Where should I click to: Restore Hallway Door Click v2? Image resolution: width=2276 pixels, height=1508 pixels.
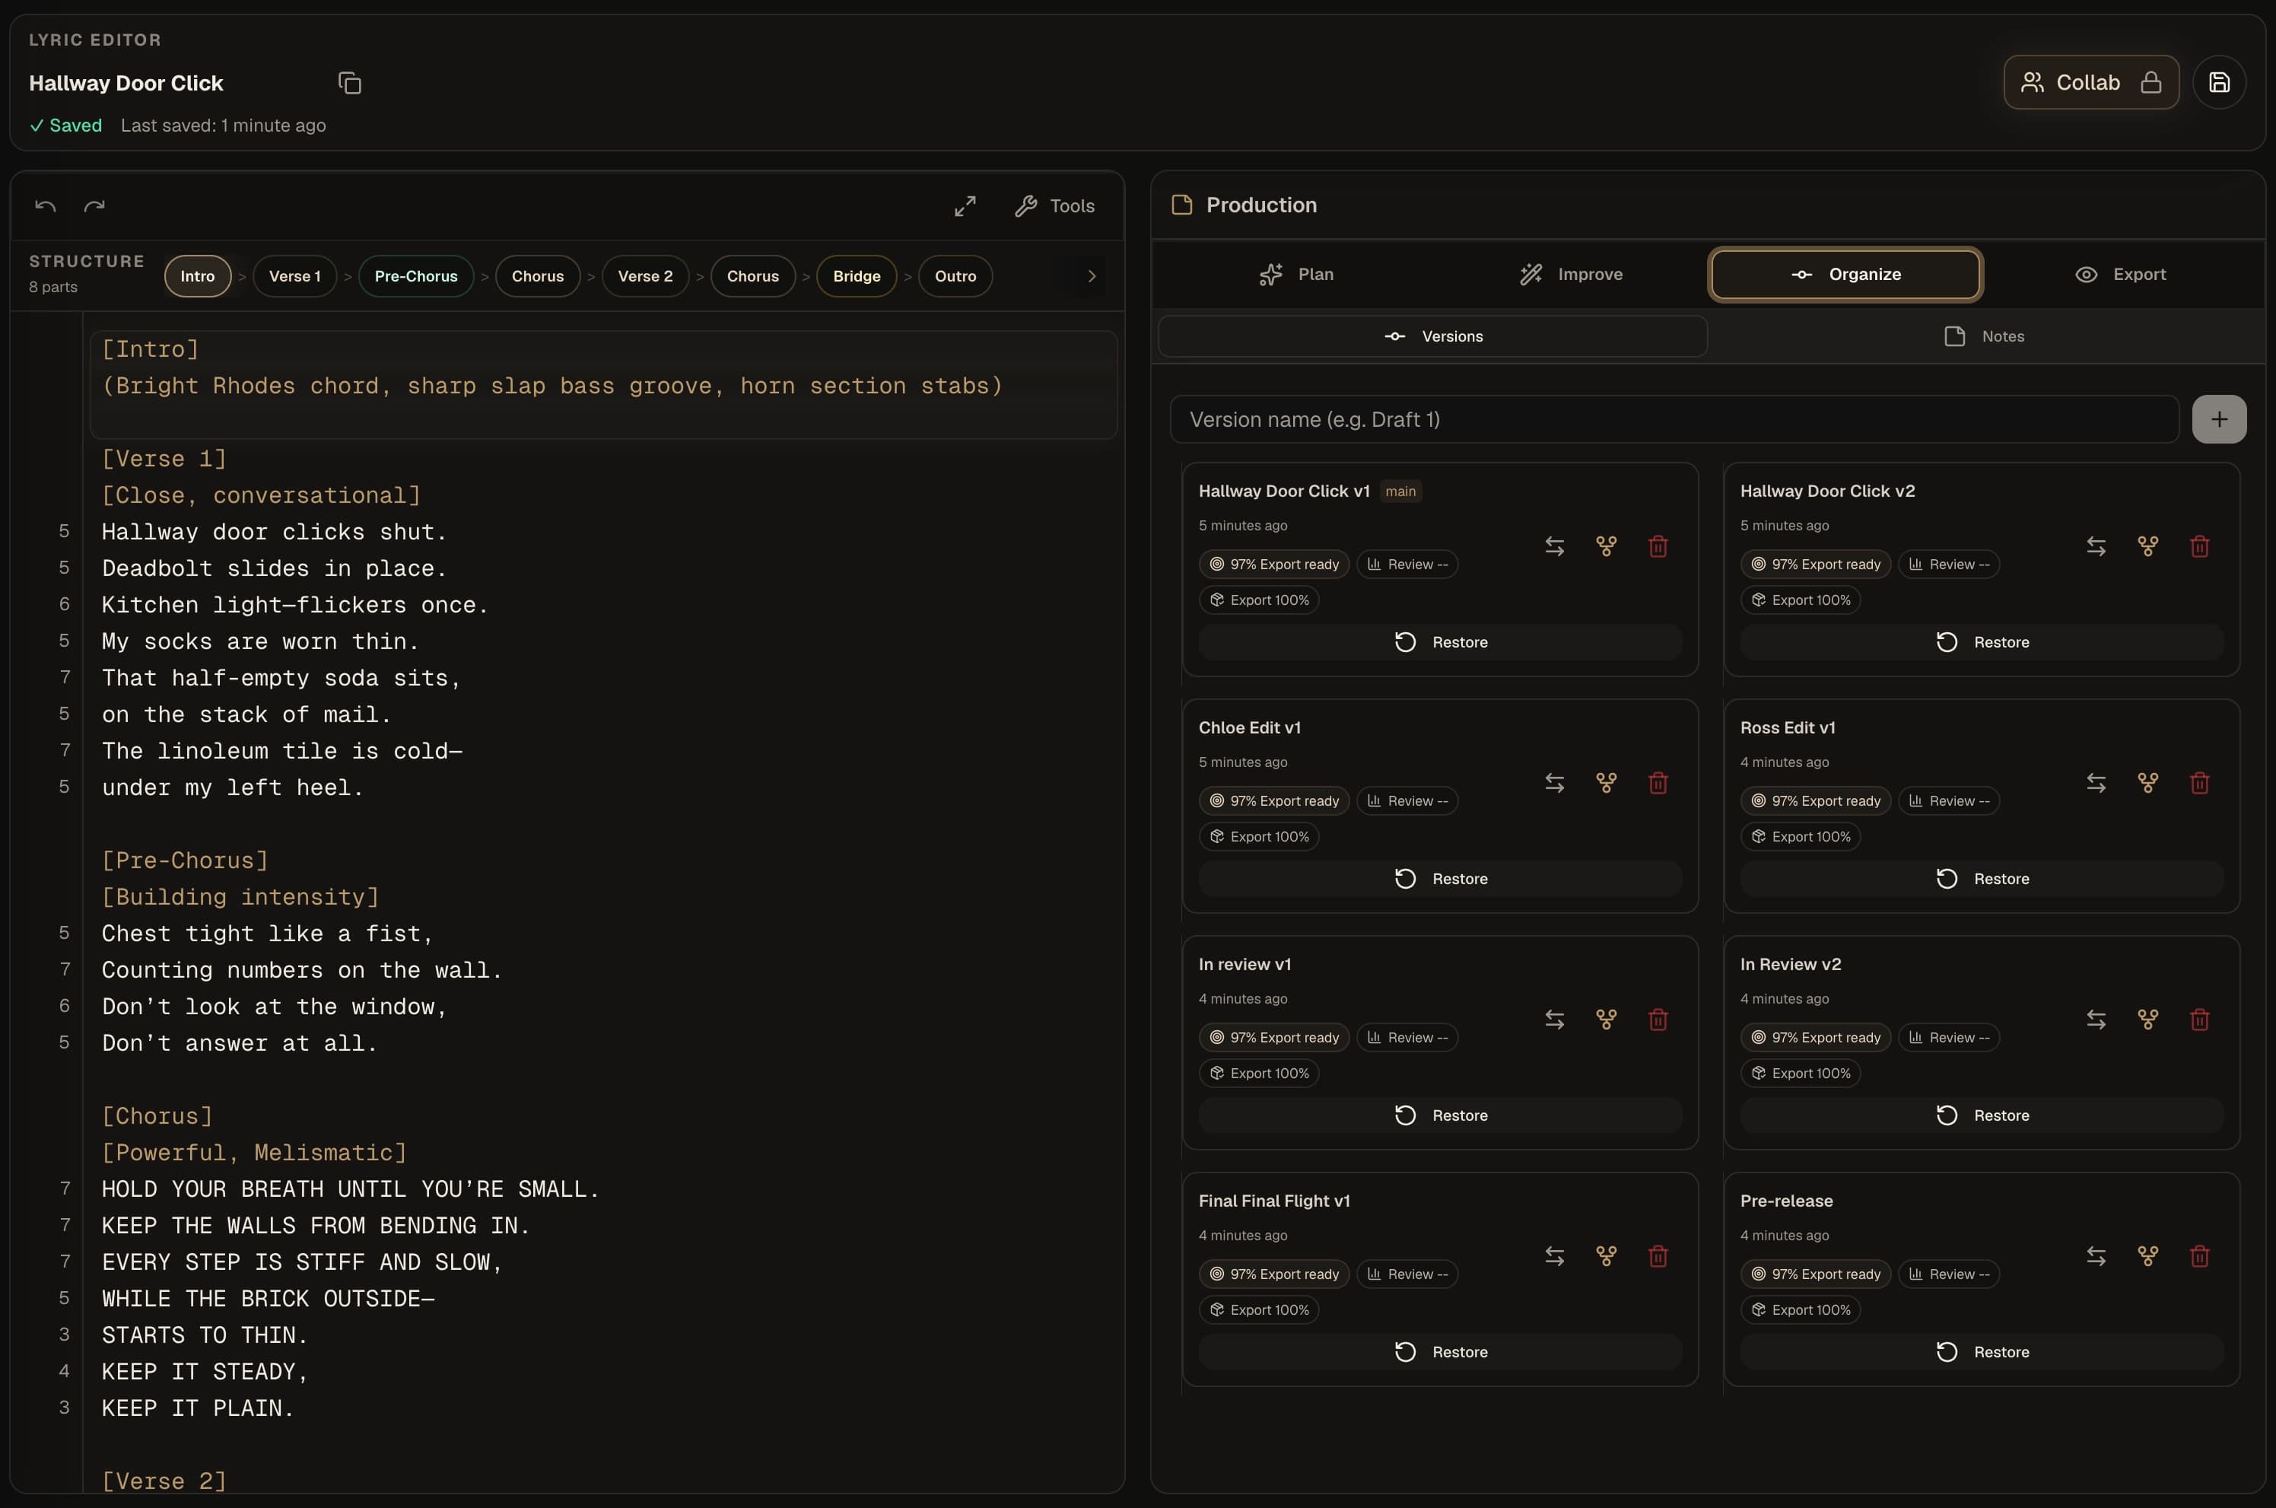[1982, 641]
